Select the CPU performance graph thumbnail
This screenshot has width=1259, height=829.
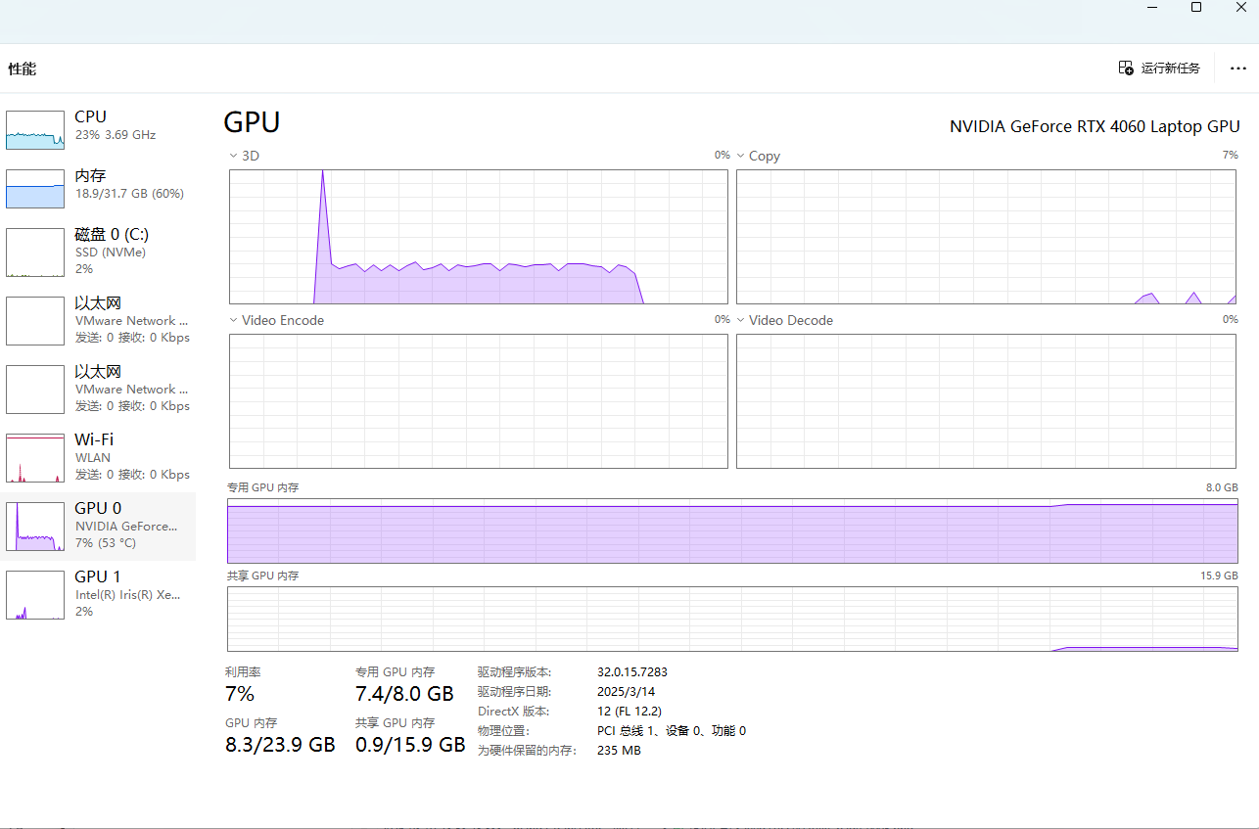[x=35, y=129]
